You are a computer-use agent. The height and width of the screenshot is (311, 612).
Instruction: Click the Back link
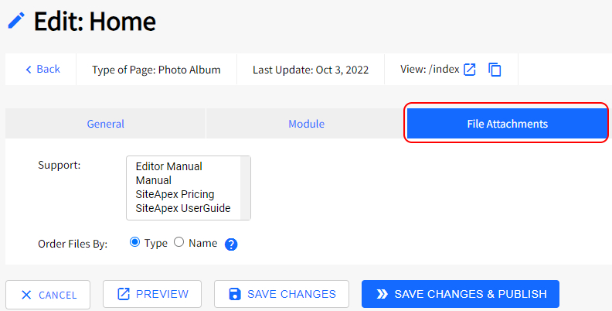(42, 70)
